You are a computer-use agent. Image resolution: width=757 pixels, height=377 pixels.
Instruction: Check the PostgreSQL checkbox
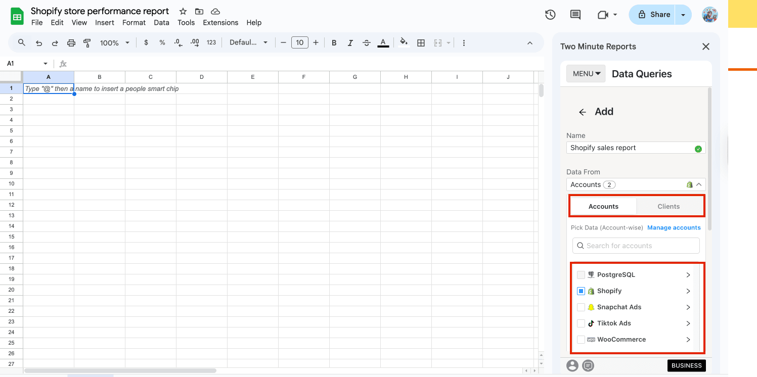coord(581,275)
